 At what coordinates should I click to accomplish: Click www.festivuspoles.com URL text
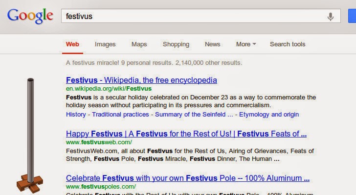(x=101, y=186)
